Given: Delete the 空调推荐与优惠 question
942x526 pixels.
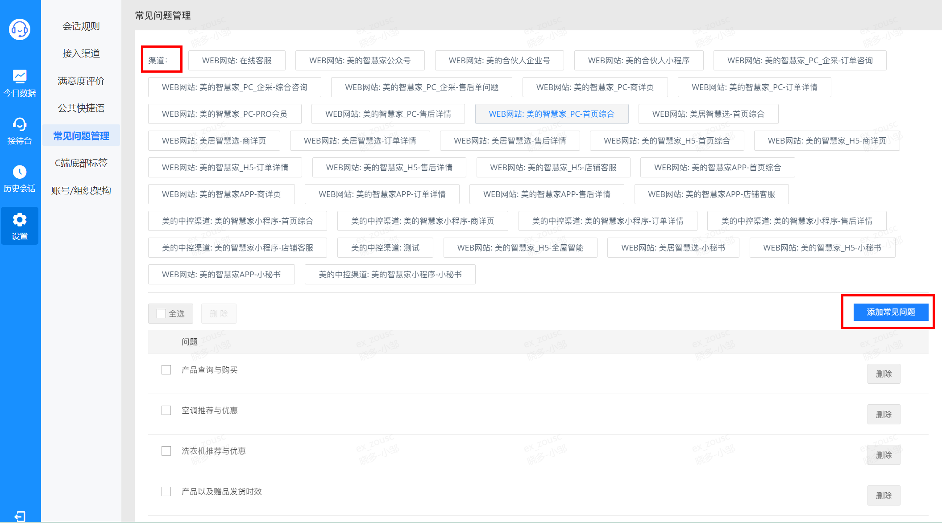Looking at the screenshot, I should coord(884,415).
